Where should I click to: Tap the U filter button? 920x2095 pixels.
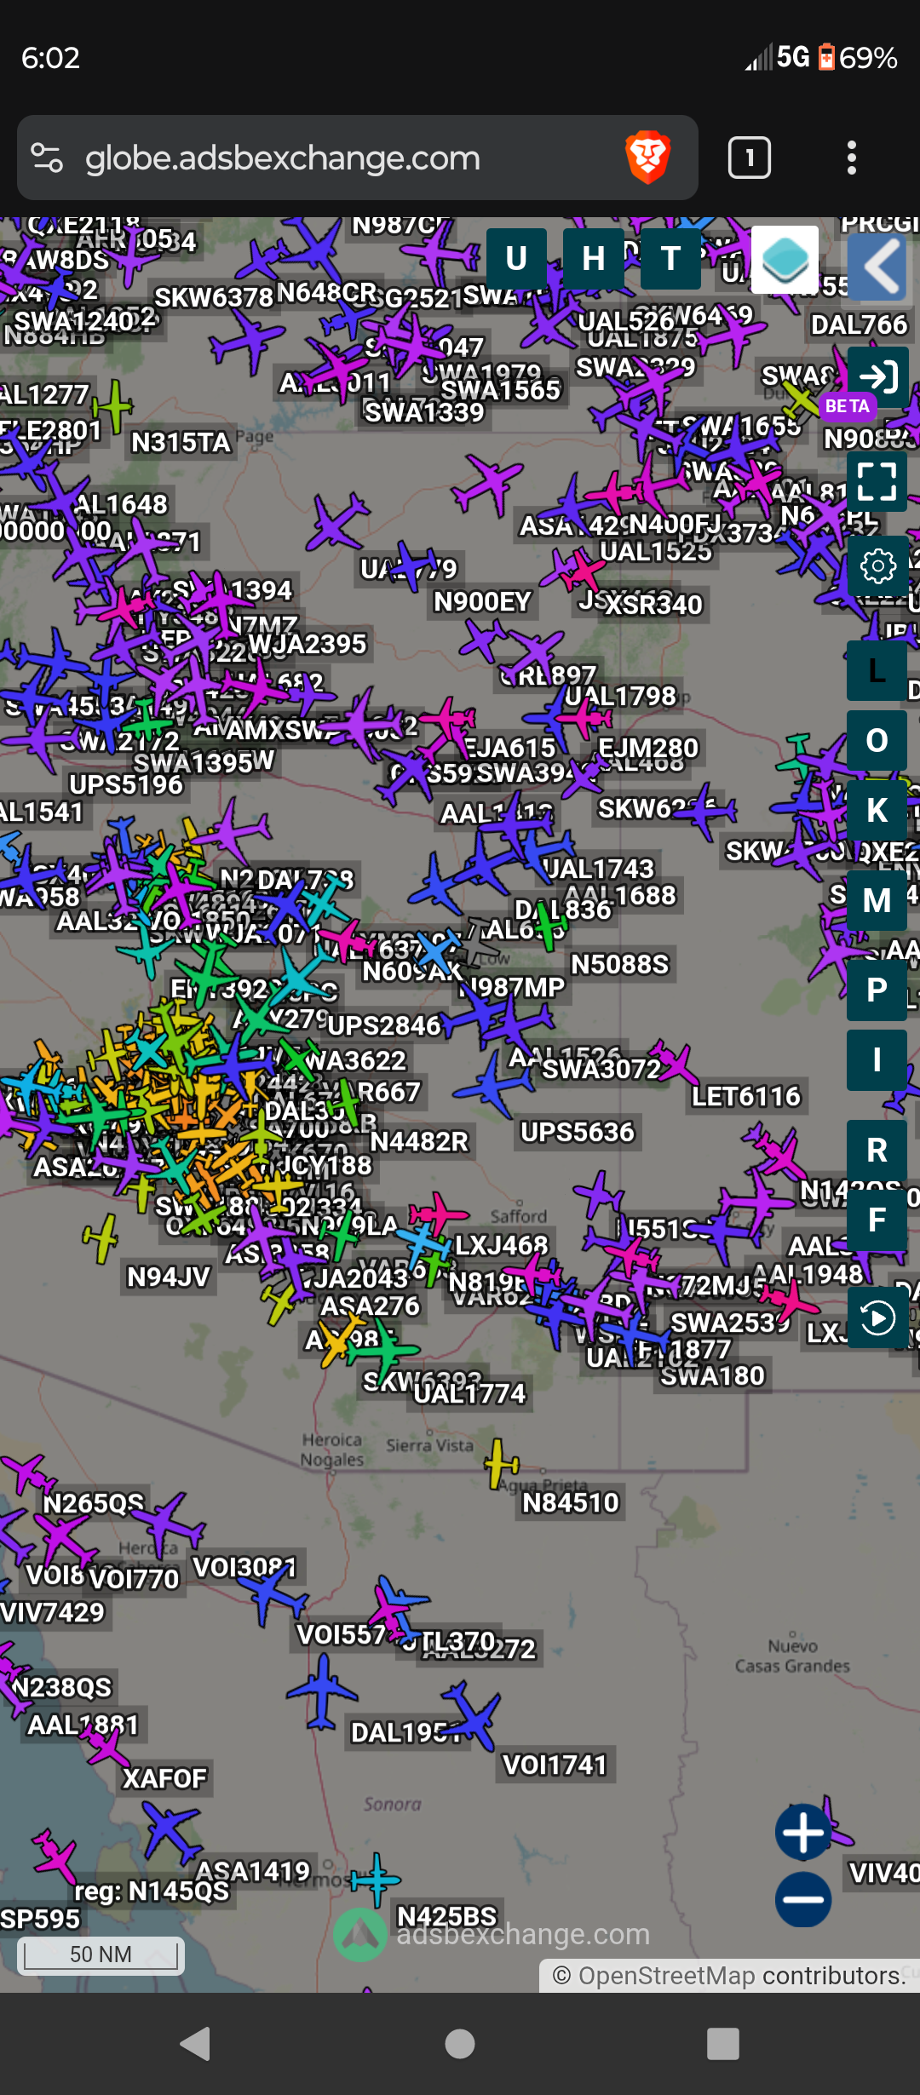coord(516,258)
